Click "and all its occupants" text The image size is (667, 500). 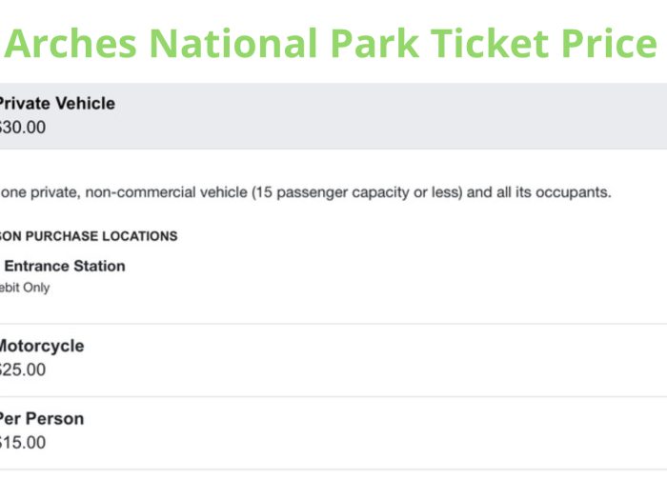pyautogui.click(x=539, y=192)
